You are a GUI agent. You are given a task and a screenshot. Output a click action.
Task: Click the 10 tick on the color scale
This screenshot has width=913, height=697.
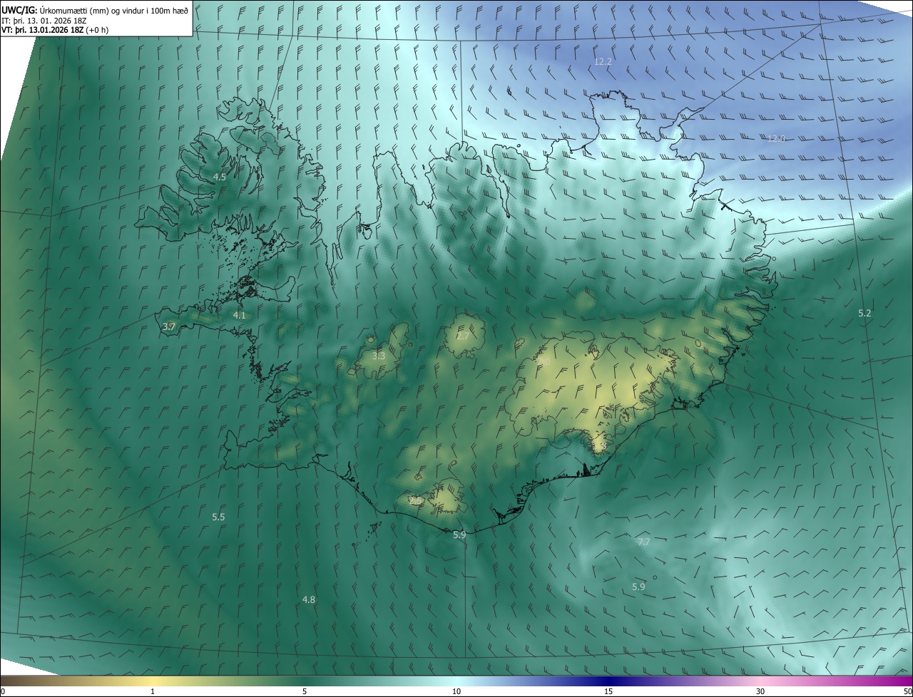[456, 691]
